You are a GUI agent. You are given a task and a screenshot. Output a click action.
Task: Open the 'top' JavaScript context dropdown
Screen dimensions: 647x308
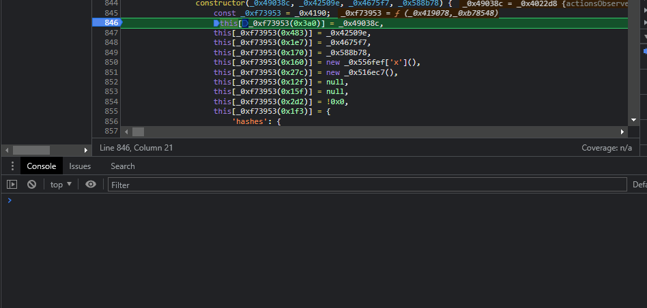click(61, 185)
